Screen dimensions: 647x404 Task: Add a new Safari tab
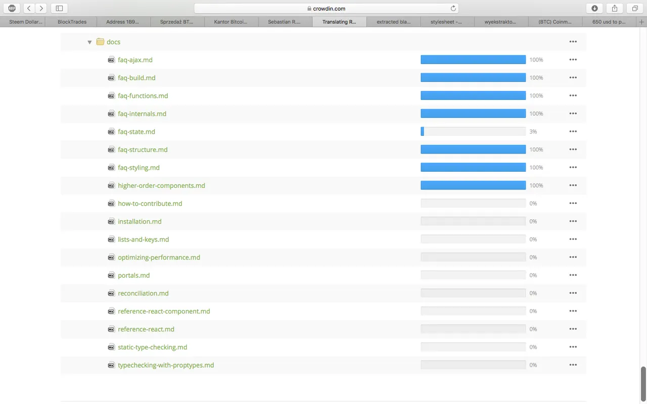642,22
